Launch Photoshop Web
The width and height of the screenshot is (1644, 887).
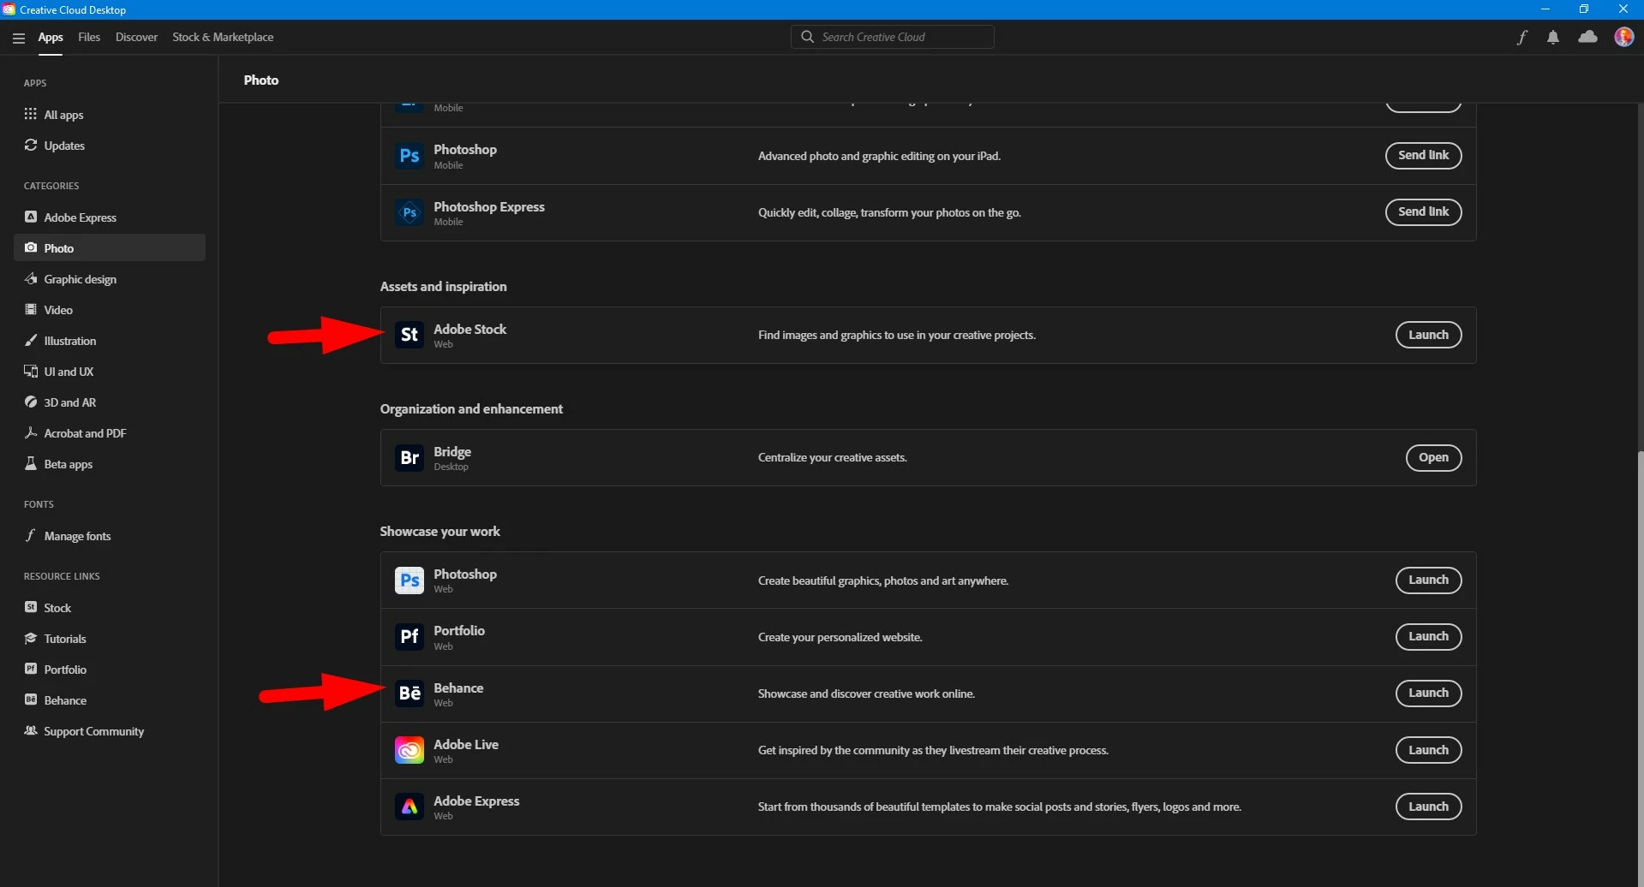[x=1428, y=580]
